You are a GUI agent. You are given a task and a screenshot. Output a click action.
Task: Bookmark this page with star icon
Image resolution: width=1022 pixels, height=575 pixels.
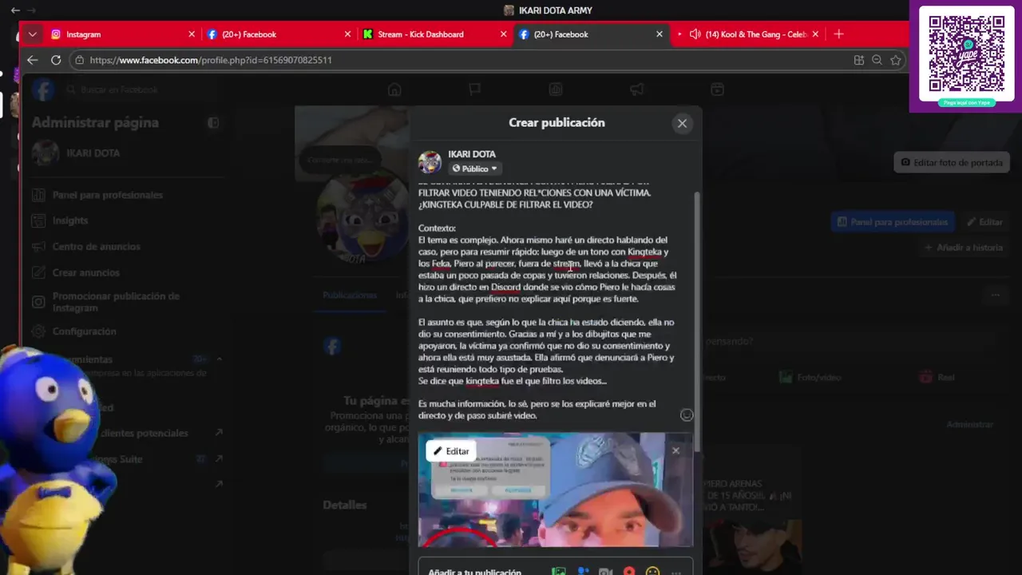(896, 60)
